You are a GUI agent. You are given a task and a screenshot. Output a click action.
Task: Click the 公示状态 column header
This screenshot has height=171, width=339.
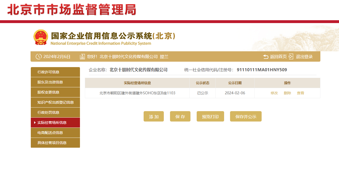(203, 83)
